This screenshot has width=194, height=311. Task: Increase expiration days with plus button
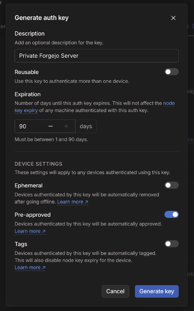(x=66, y=126)
